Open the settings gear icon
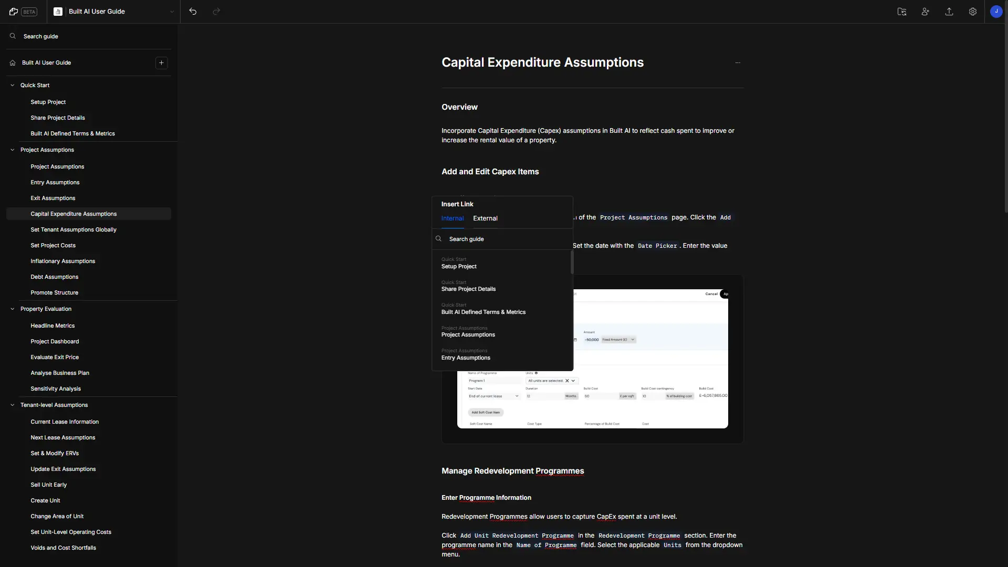 click(973, 12)
